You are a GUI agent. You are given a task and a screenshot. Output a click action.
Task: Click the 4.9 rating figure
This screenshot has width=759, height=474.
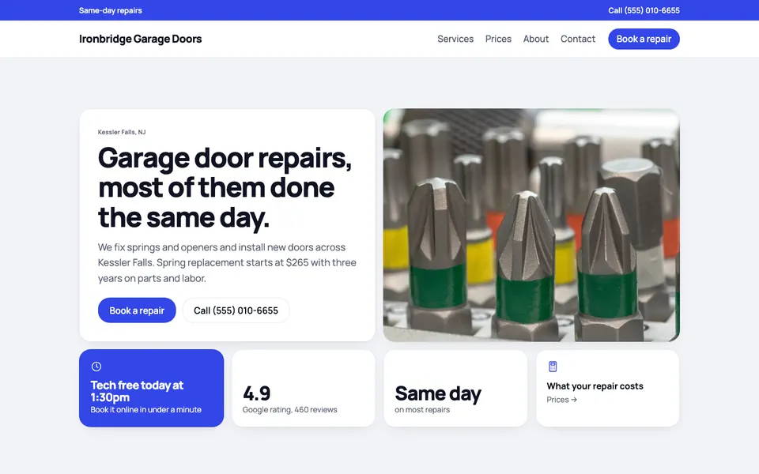pos(256,393)
